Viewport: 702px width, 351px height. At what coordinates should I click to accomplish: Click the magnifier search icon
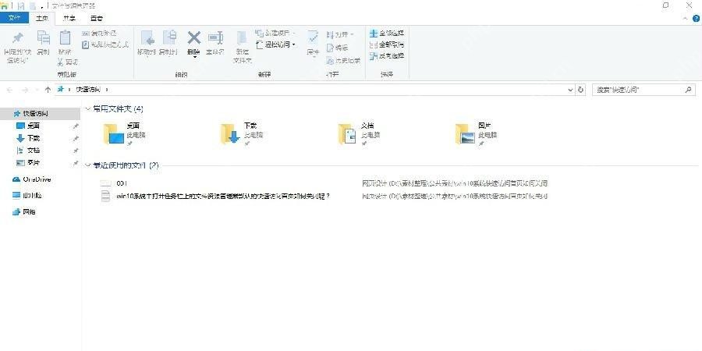(x=688, y=90)
